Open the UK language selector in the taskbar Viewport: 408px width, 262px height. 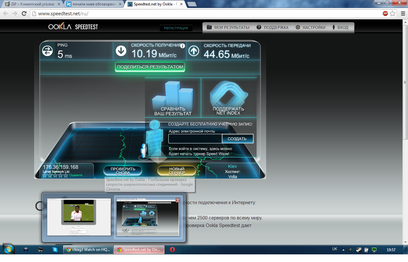335,249
